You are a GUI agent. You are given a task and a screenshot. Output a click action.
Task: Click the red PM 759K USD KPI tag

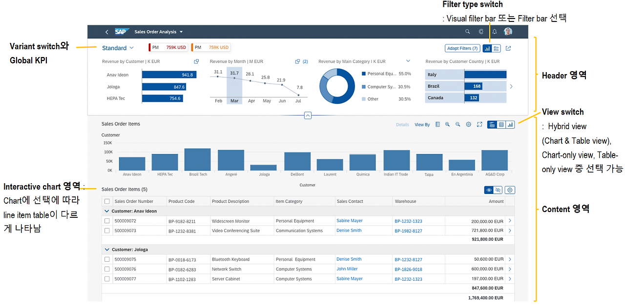[169, 47]
